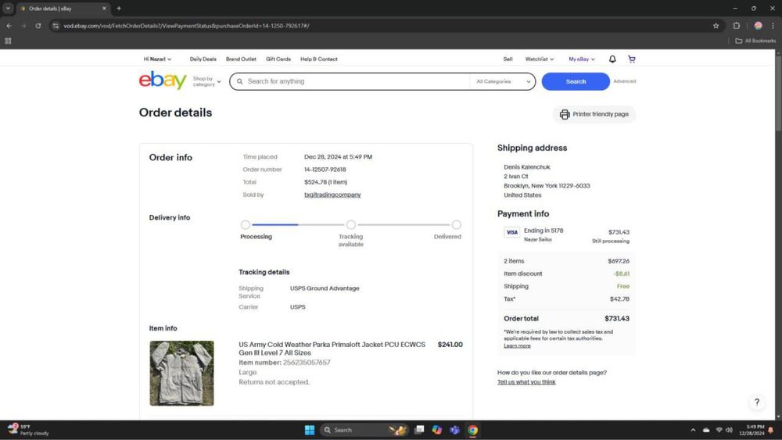Click the item price $241.00
Screen dimensions: 782x440
[450, 345]
